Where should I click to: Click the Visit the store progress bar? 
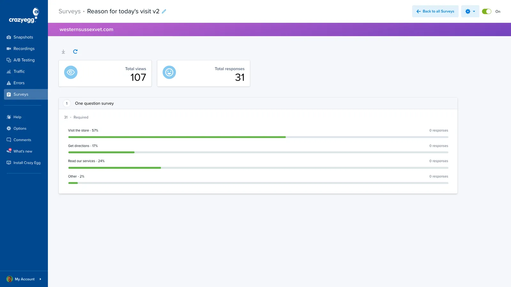(x=258, y=137)
